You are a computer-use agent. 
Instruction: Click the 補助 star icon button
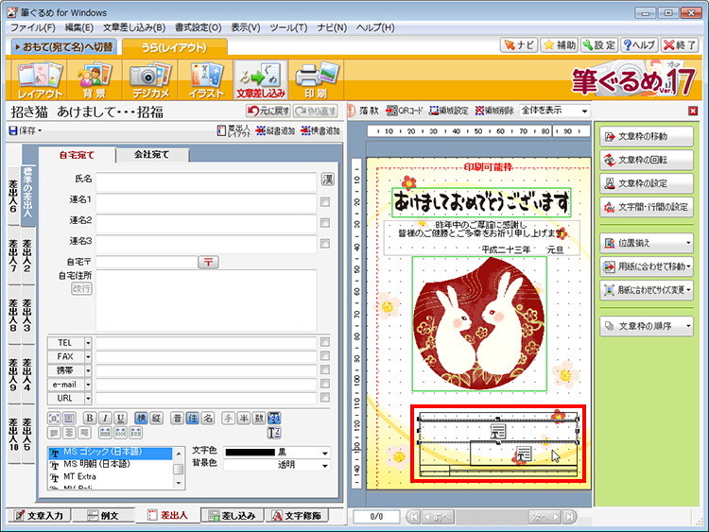click(x=560, y=45)
